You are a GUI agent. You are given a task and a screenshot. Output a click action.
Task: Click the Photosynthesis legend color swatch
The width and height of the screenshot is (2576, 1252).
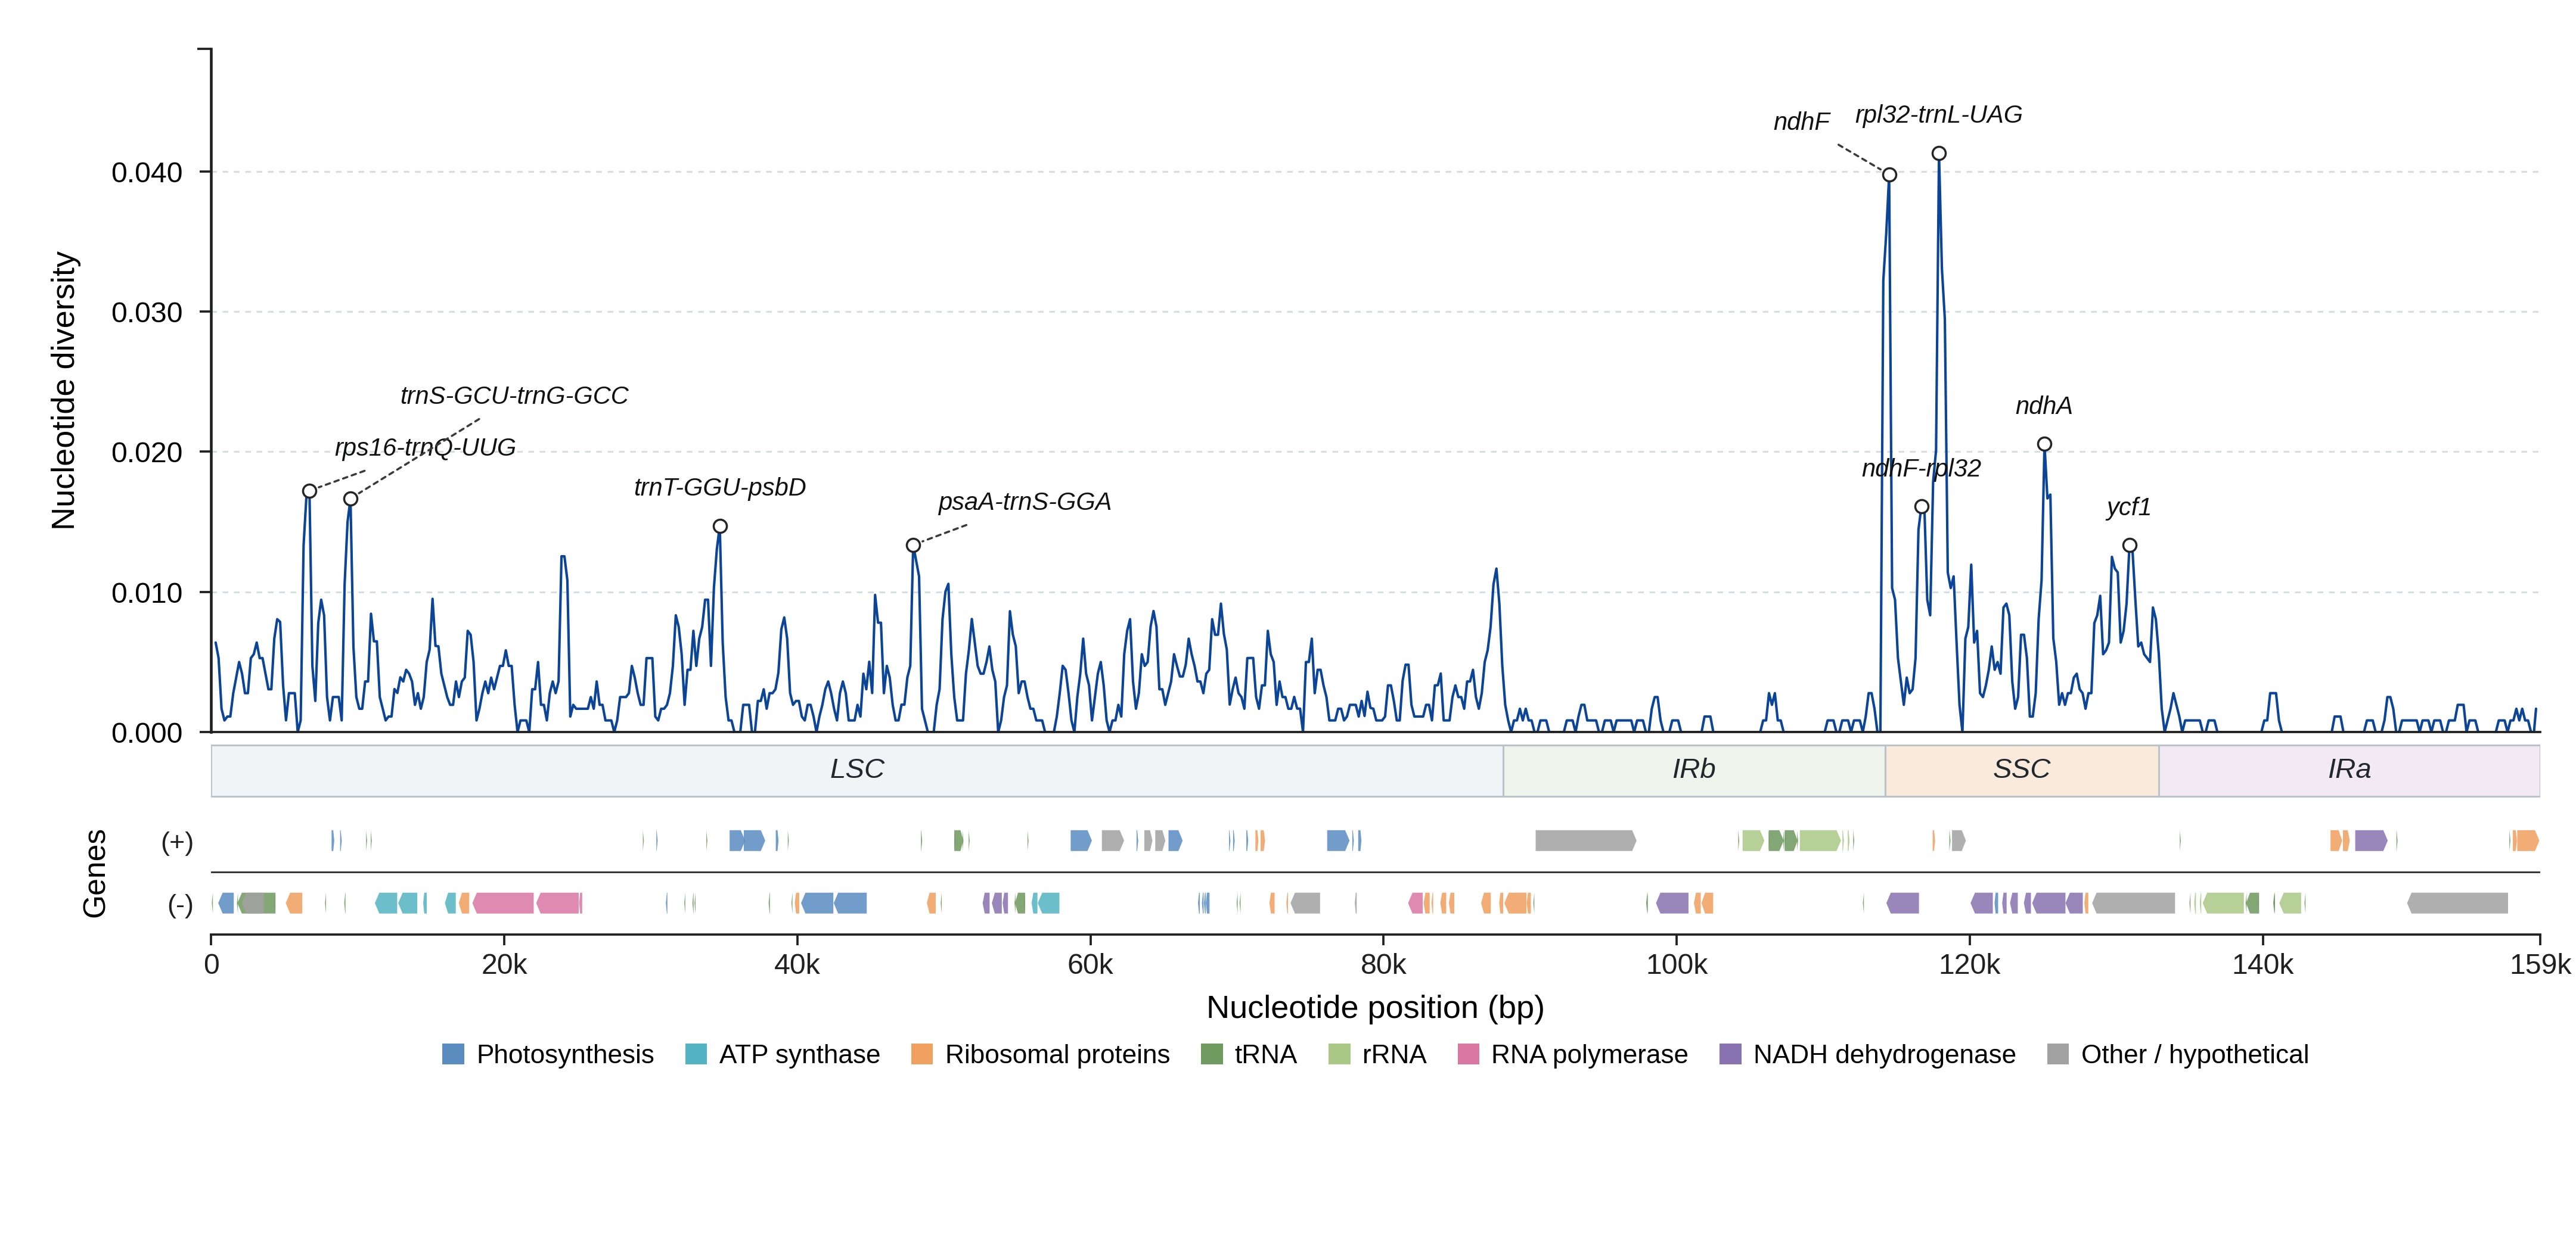click(453, 1054)
